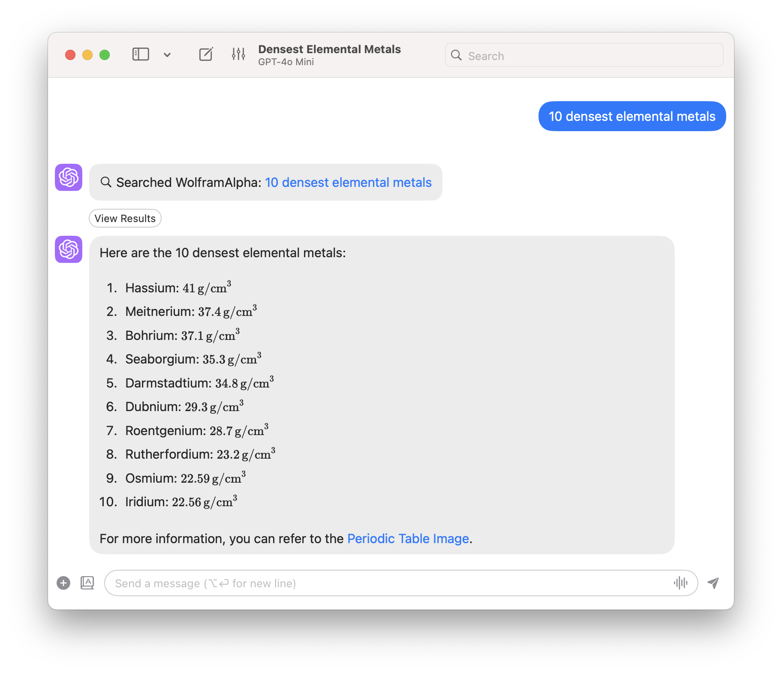Open chat parameter sliders settings
Image resolution: width=782 pixels, height=673 pixels.
238,54
